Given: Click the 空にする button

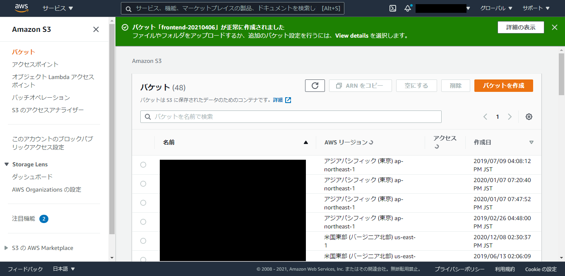Looking at the screenshot, I should (416, 86).
